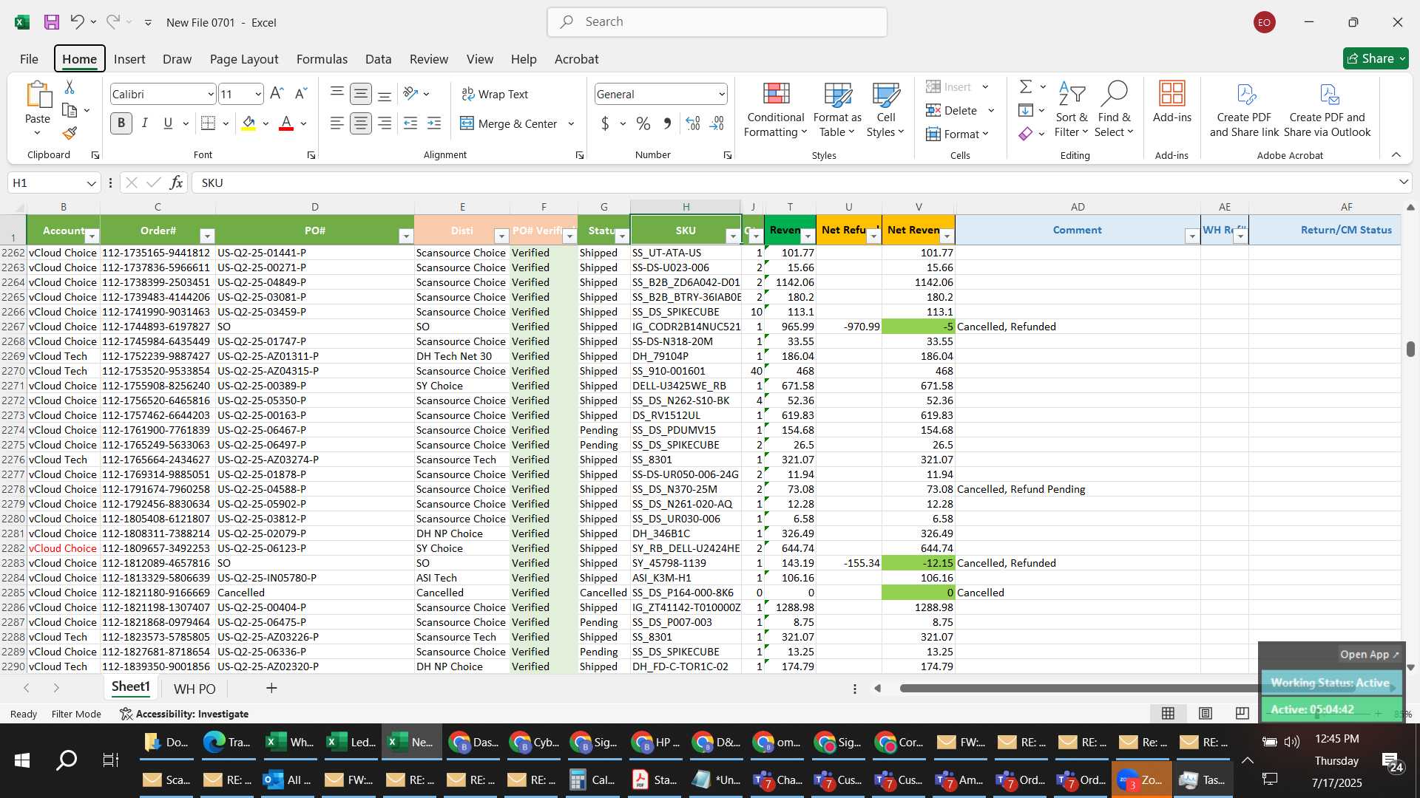Screen dimensions: 1420x798
Task: Align text left in cell
Action: [x=337, y=123]
